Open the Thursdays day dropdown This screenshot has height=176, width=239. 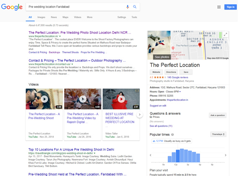[218, 134]
